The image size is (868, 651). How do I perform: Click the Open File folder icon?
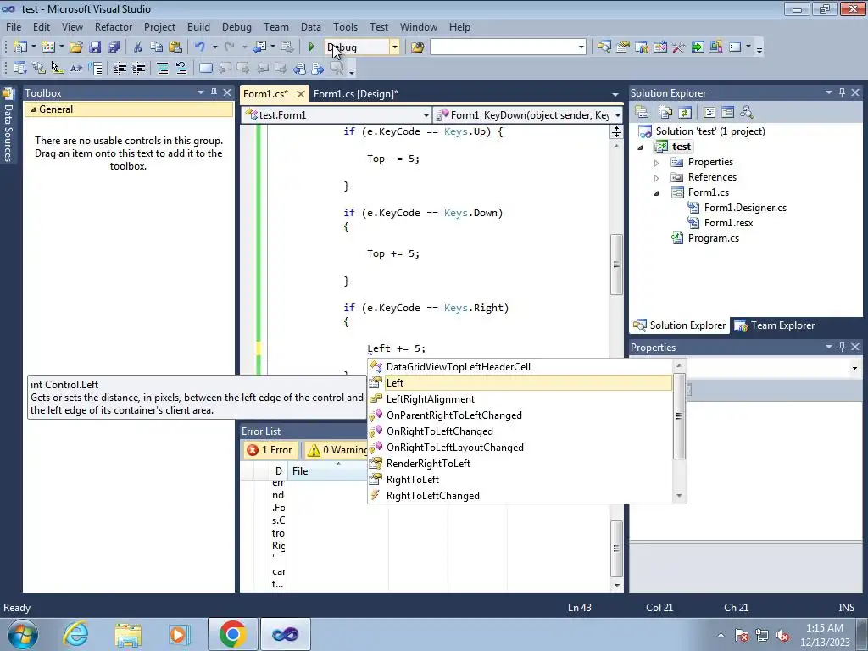(x=75, y=47)
